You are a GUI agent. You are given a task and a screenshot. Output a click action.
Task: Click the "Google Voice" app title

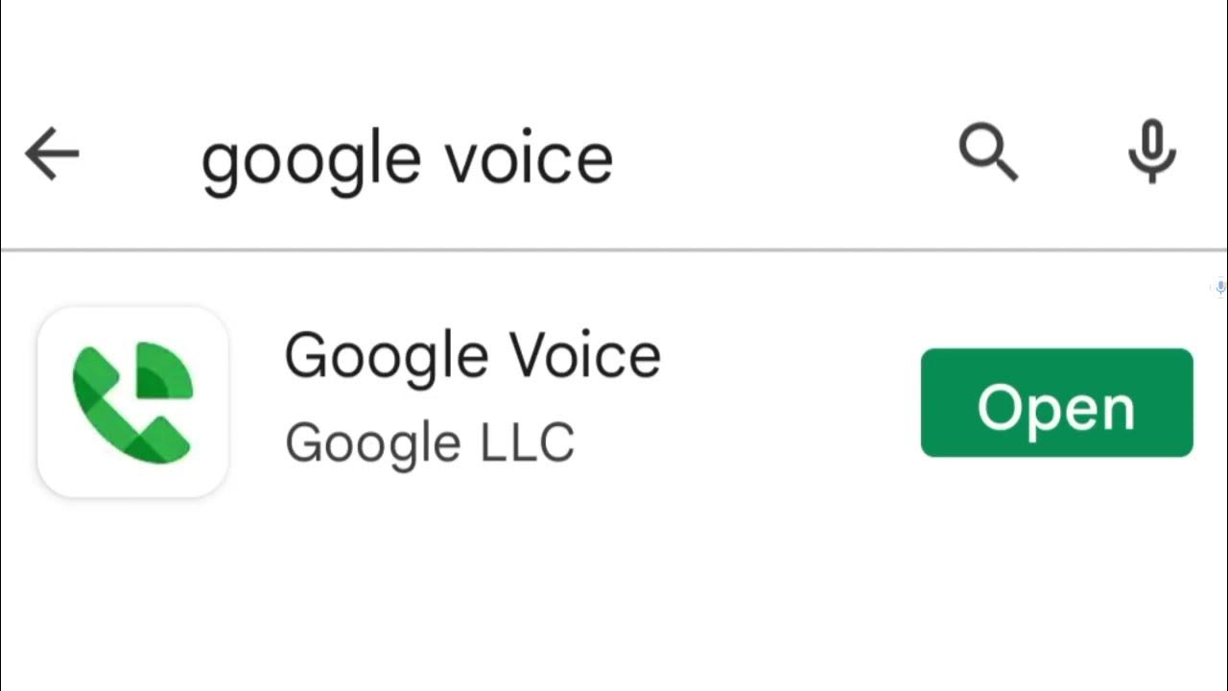click(x=472, y=355)
